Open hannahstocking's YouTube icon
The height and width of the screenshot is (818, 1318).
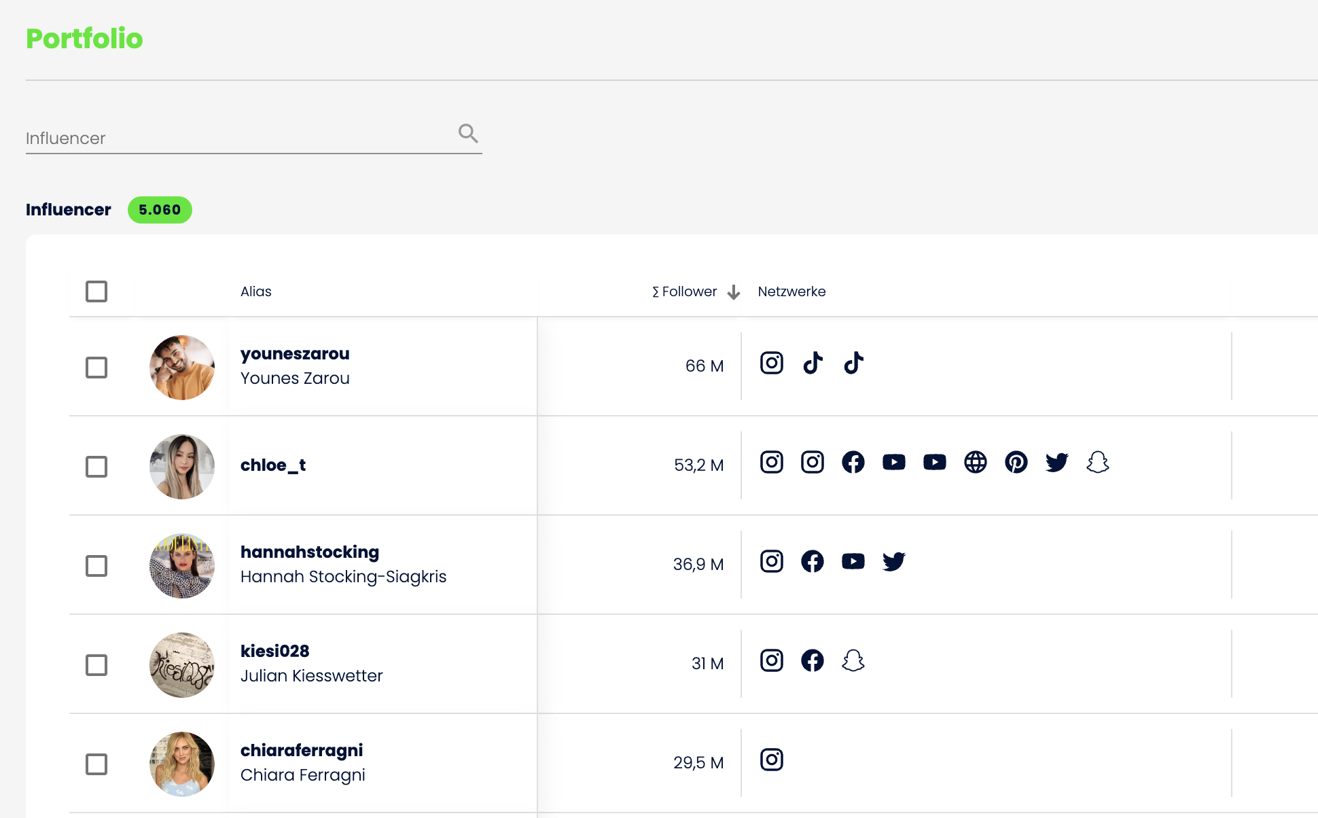pyautogui.click(x=853, y=562)
